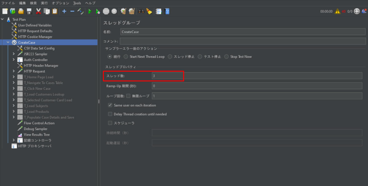Select the Stop Test Now radio button
This screenshot has height=186, width=368.
point(226,57)
